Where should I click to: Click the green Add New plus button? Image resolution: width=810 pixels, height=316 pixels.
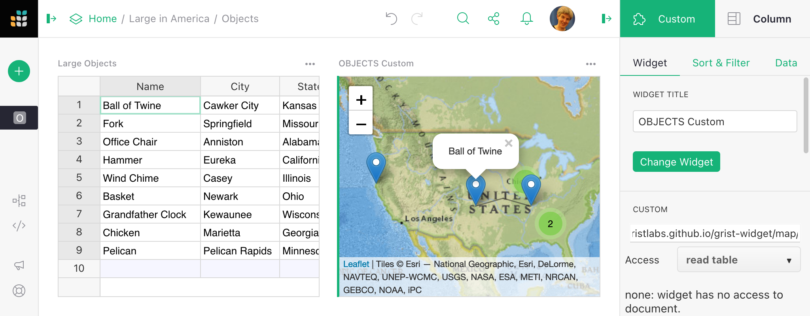pyautogui.click(x=19, y=71)
